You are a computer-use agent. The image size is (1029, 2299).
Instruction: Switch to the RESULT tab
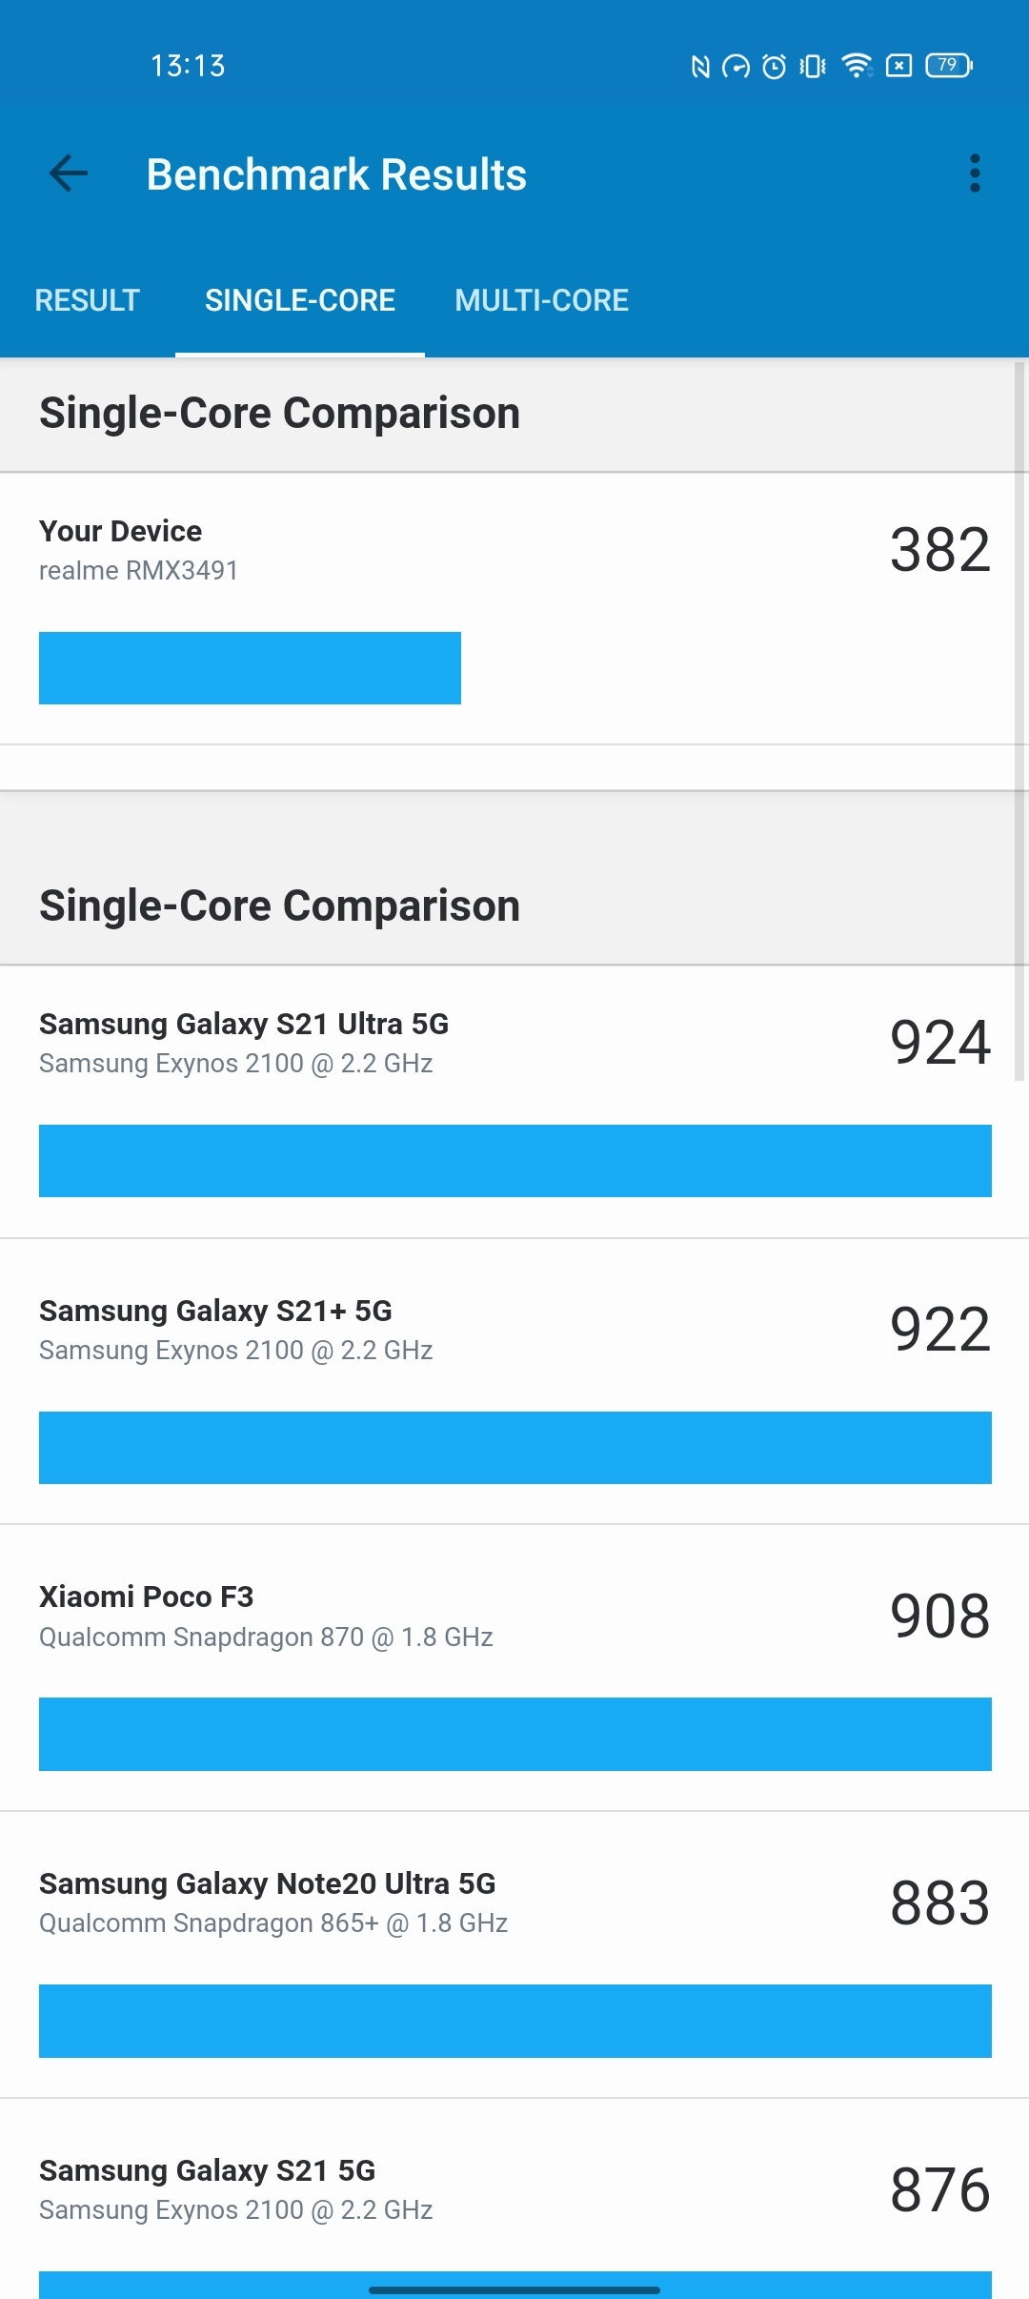pyautogui.click(x=88, y=300)
